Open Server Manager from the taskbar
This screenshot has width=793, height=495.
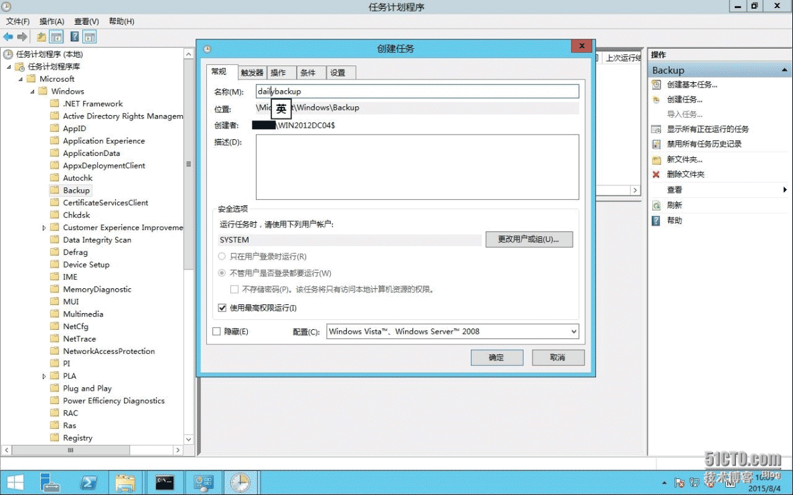coord(49,482)
